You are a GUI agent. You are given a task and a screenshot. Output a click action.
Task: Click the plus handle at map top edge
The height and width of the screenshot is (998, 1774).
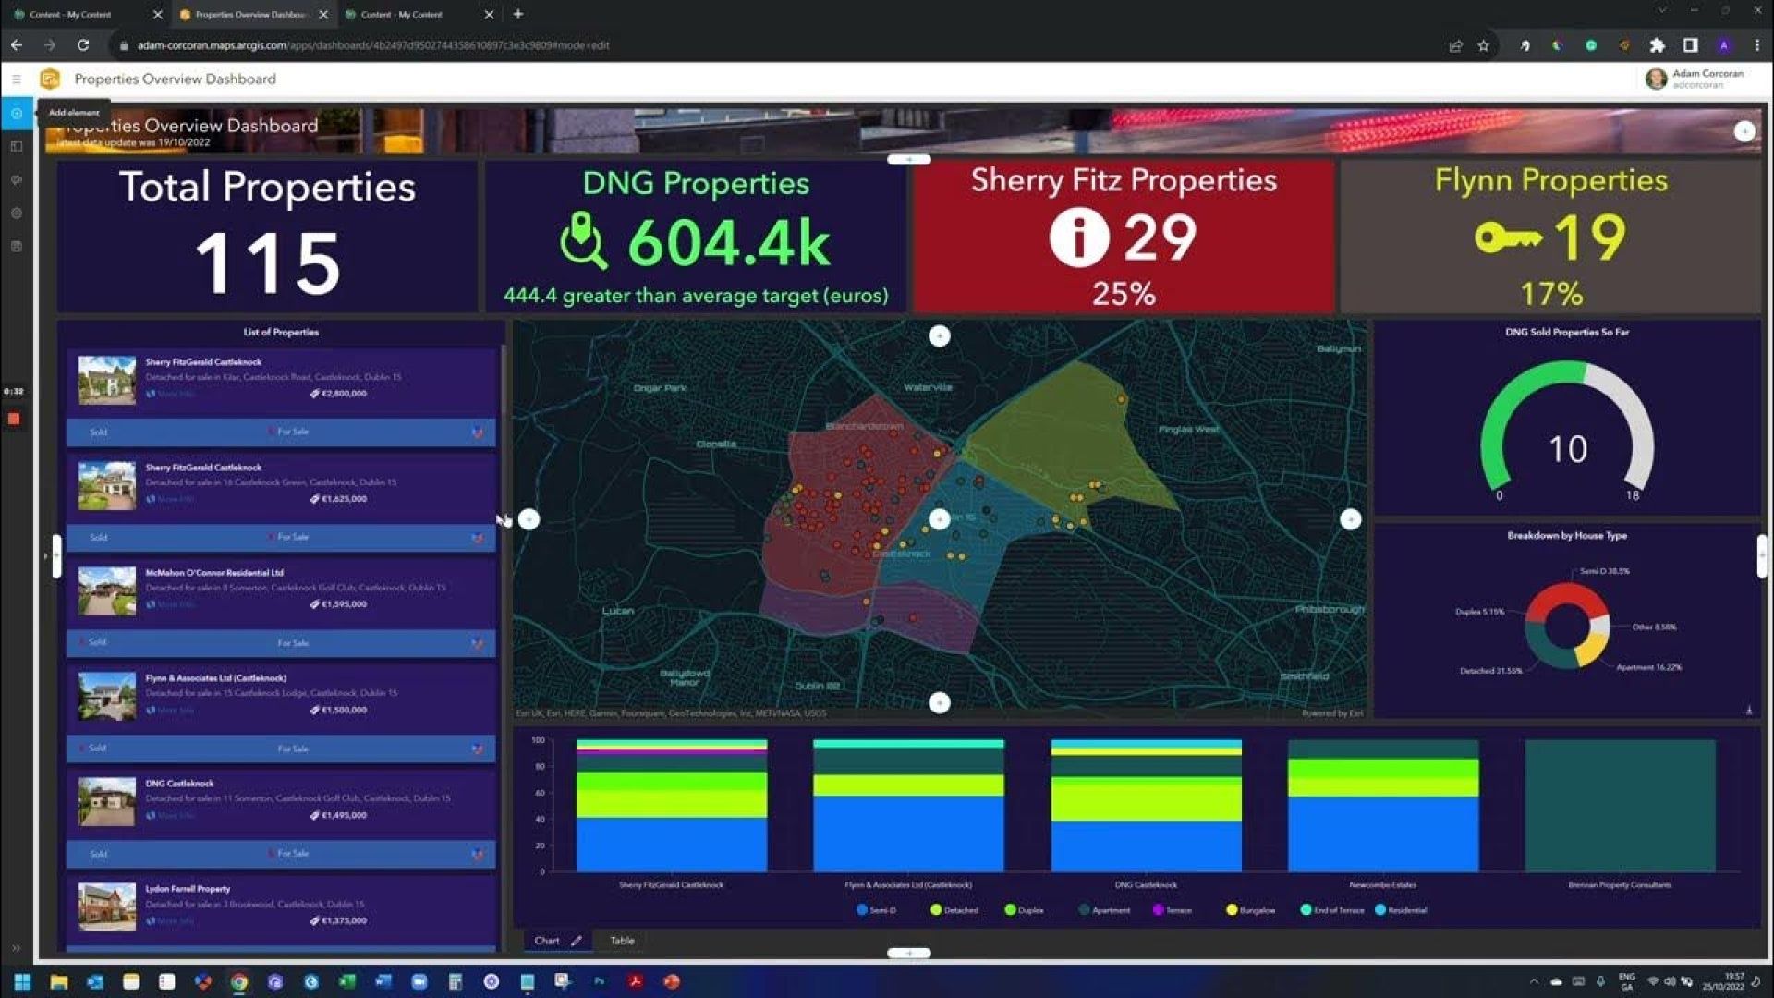[939, 336]
